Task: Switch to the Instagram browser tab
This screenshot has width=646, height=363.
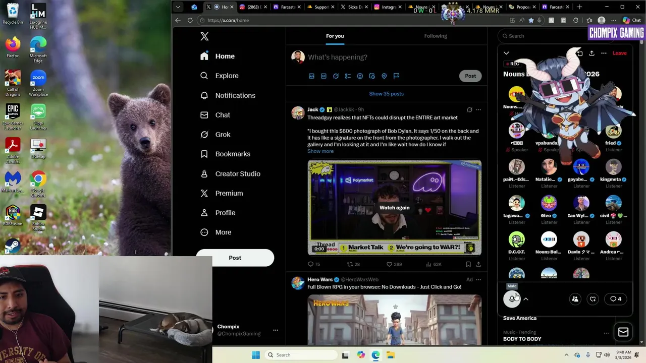Action: [x=387, y=7]
